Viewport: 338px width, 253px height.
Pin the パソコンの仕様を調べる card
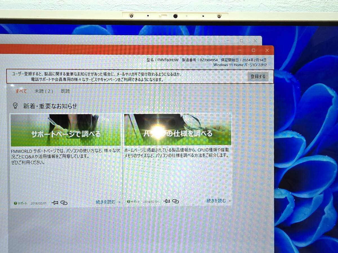(x=167, y=201)
